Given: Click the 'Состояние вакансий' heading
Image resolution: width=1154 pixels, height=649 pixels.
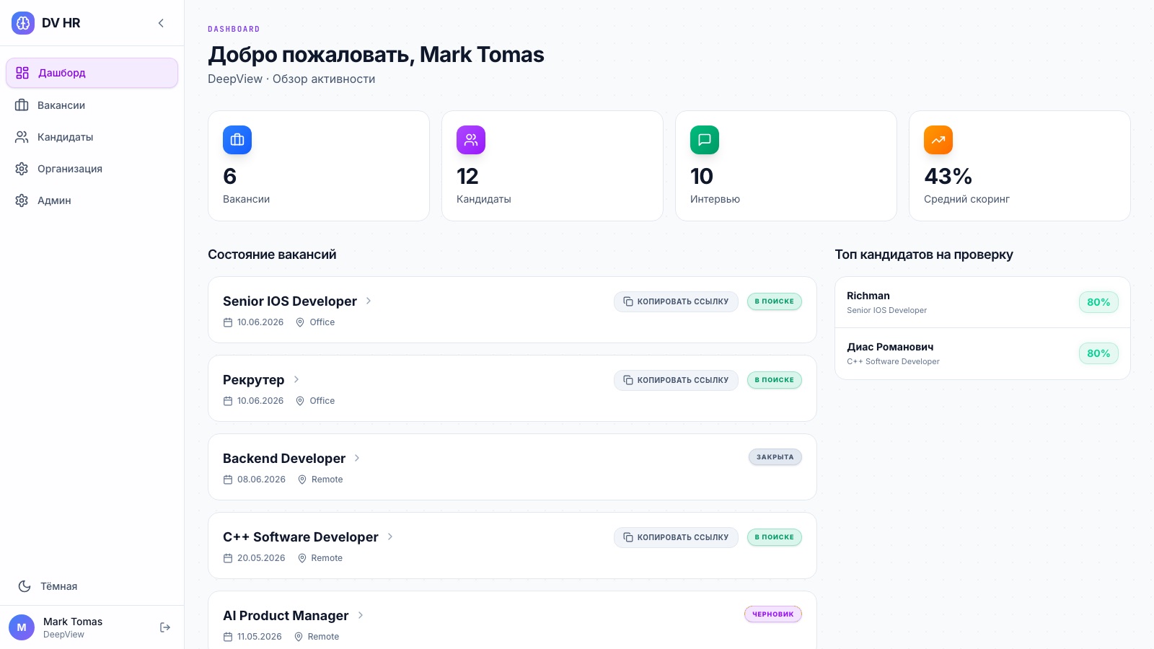Looking at the screenshot, I should point(272,255).
